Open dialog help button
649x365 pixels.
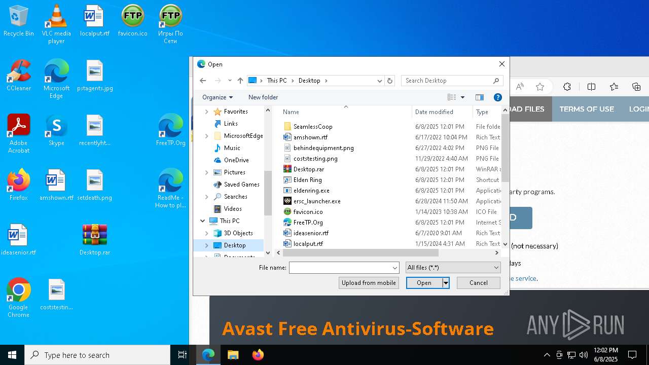(498, 97)
